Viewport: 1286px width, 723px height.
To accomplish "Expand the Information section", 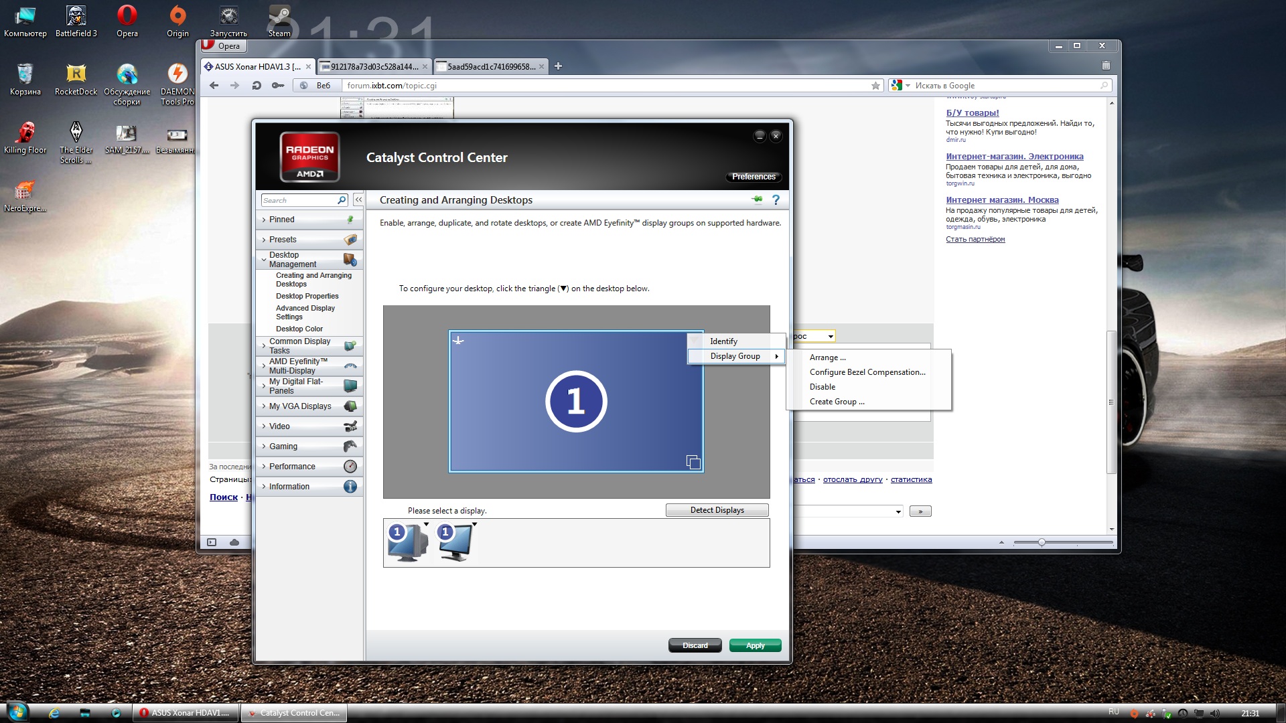I will pos(309,487).
